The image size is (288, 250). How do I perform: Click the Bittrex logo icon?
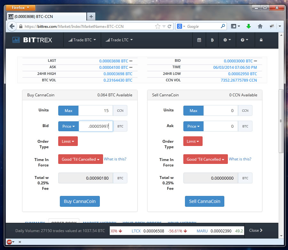coord(16,40)
